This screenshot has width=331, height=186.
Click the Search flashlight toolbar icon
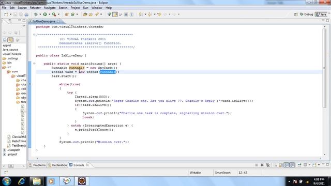pyautogui.click(x=97, y=14)
